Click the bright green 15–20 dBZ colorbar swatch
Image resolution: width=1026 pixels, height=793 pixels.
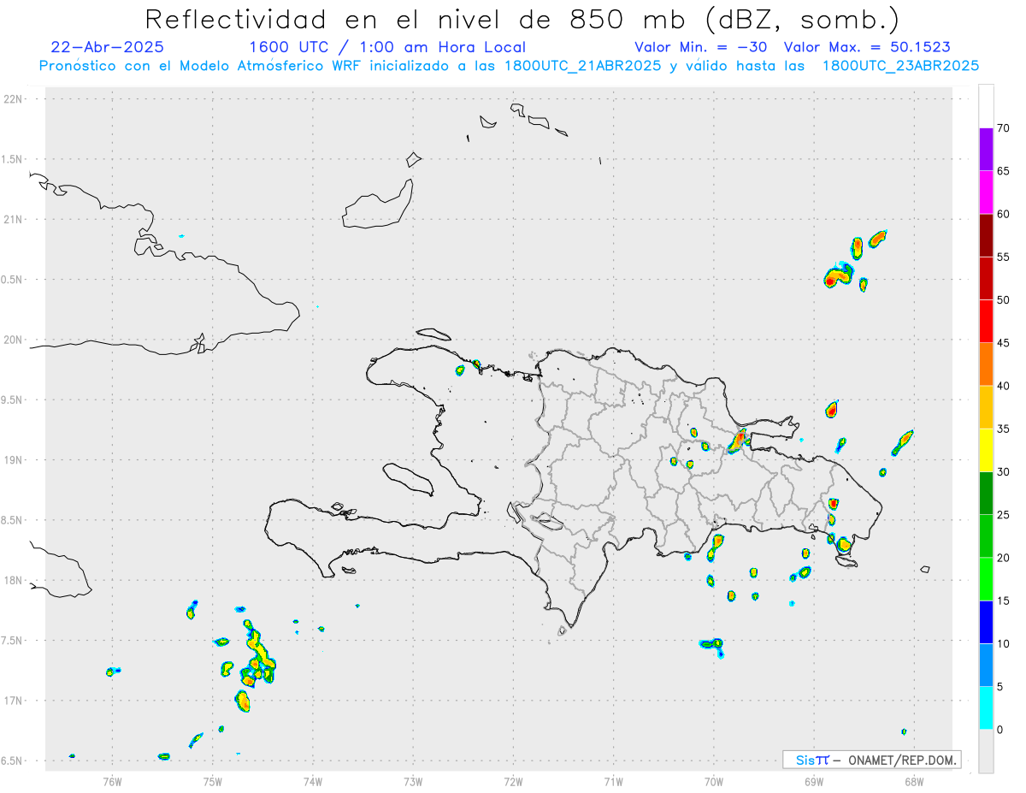click(986, 579)
